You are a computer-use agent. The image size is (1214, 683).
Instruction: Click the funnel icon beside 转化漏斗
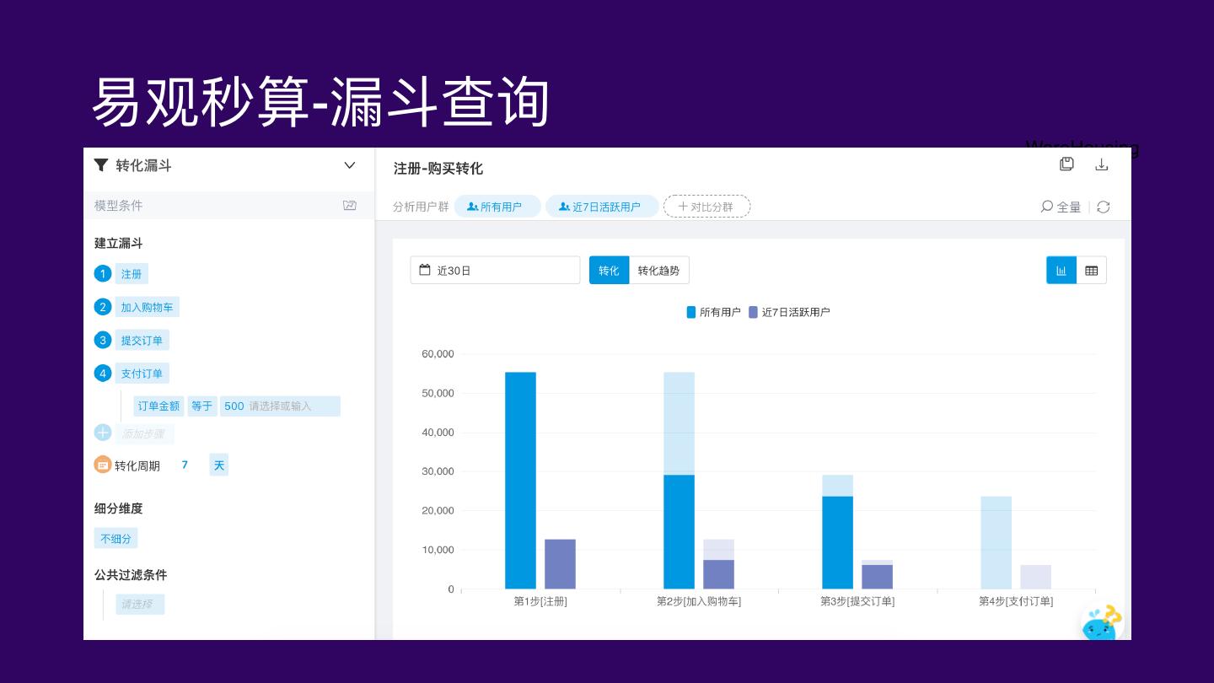[101, 165]
